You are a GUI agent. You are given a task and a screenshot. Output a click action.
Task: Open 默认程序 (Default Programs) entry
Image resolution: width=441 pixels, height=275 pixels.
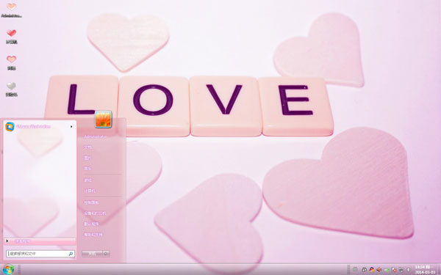click(x=91, y=224)
